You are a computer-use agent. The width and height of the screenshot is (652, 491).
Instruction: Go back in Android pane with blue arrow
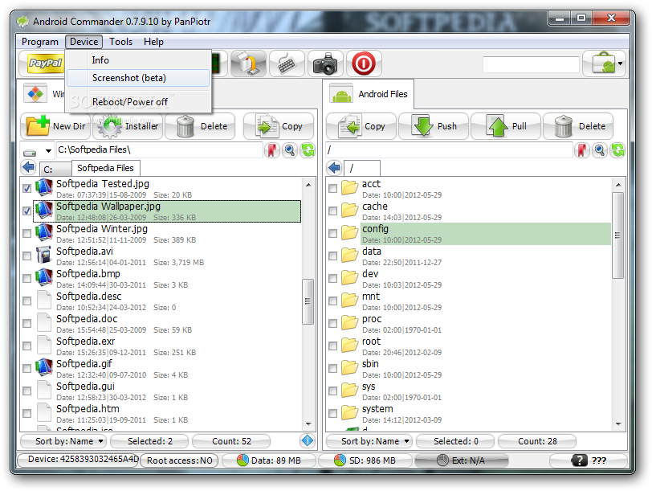point(334,168)
